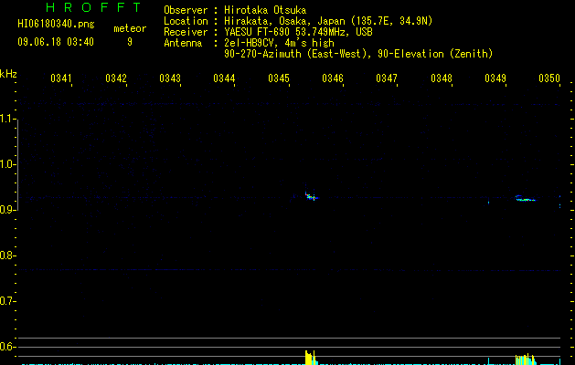Click the meteor count label
This screenshot has width=575, height=365.
coord(130,28)
